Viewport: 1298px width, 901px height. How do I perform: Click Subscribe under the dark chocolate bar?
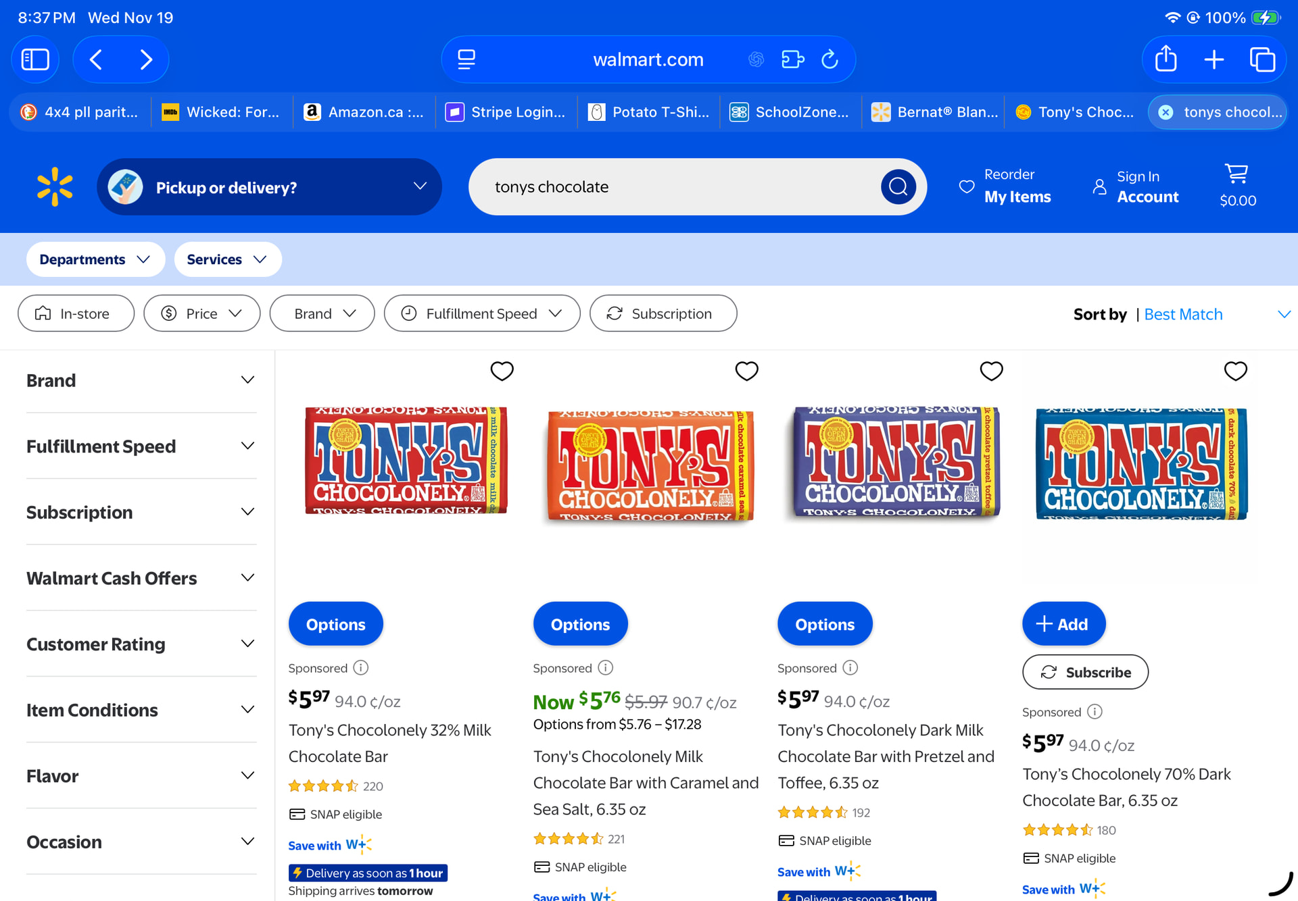pos(1085,672)
